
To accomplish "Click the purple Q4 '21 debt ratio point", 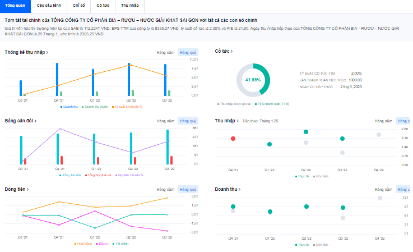I will click(60, 129).
